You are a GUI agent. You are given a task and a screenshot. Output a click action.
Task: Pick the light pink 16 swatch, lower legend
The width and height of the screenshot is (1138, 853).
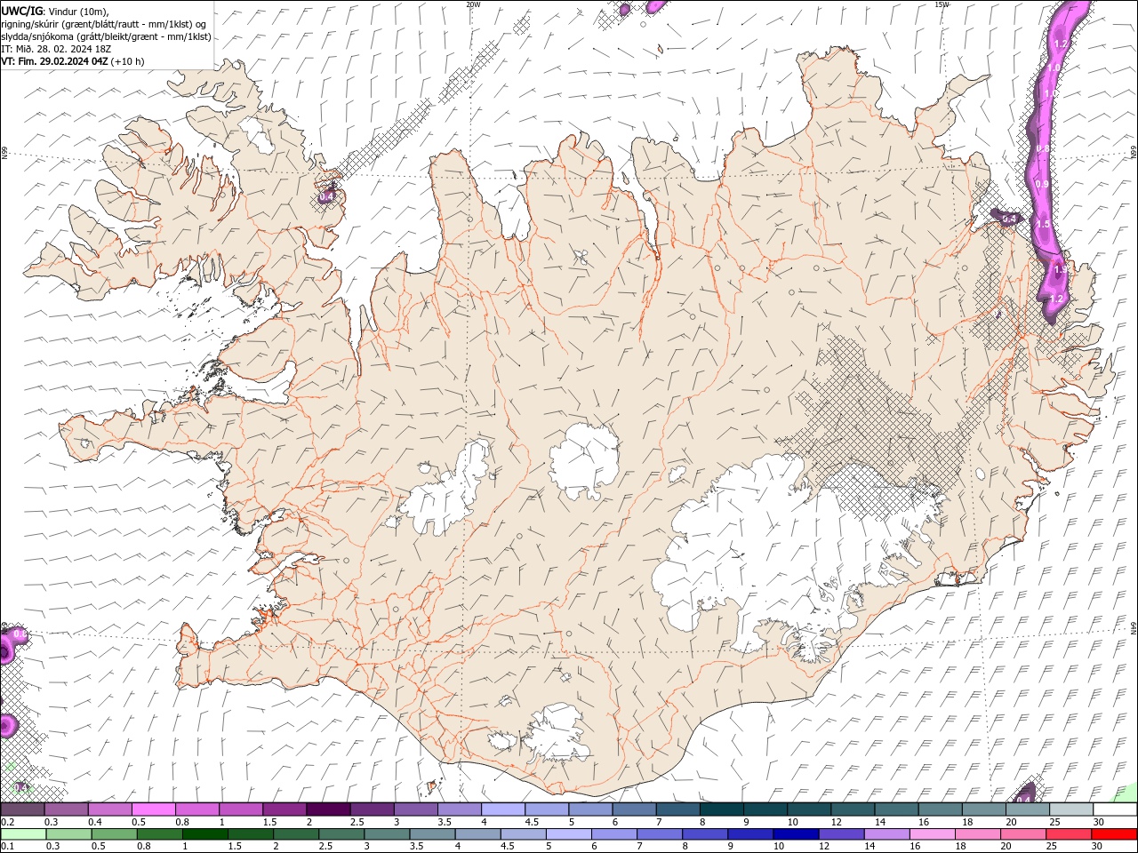(x=932, y=833)
